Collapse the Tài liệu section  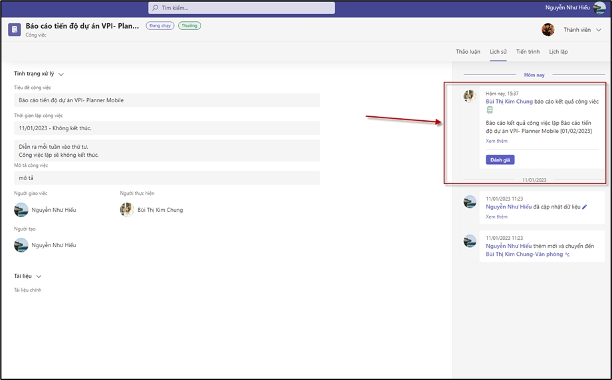coord(39,276)
